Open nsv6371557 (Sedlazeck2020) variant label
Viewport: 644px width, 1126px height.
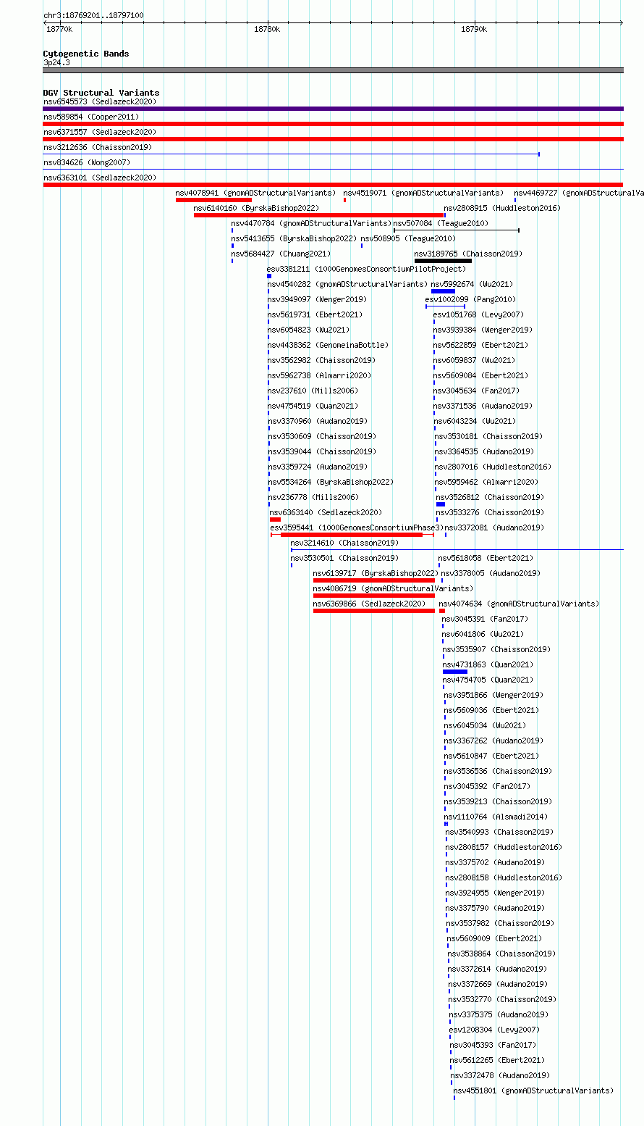click(100, 132)
